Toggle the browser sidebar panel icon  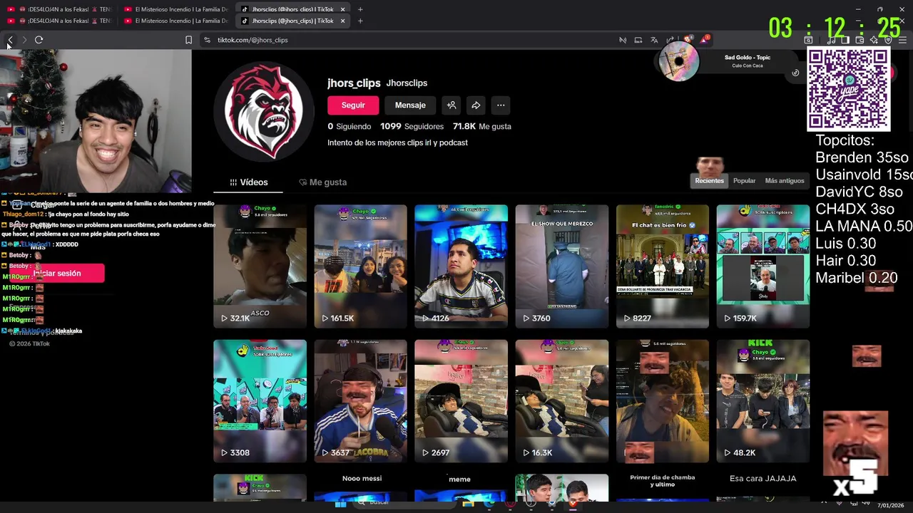click(x=845, y=40)
